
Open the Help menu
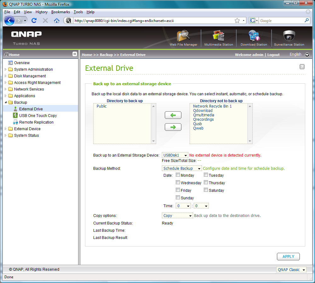click(x=90, y=12)
